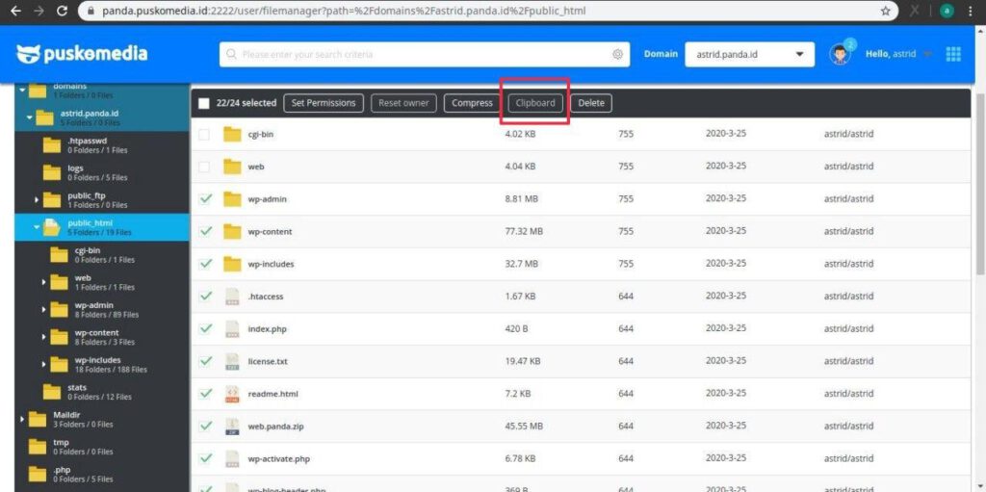
Task: Click the web folder icon in file list
Action: (232, 167)
